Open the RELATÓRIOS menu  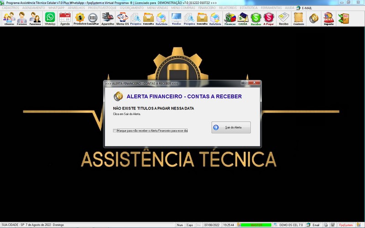(x=228, y=8)
